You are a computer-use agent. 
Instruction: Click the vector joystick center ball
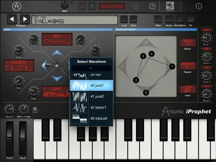[x=57, y=65]
